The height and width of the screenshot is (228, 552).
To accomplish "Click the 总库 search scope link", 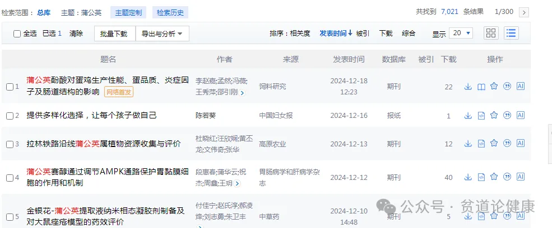I will click(x=44, y=13).
